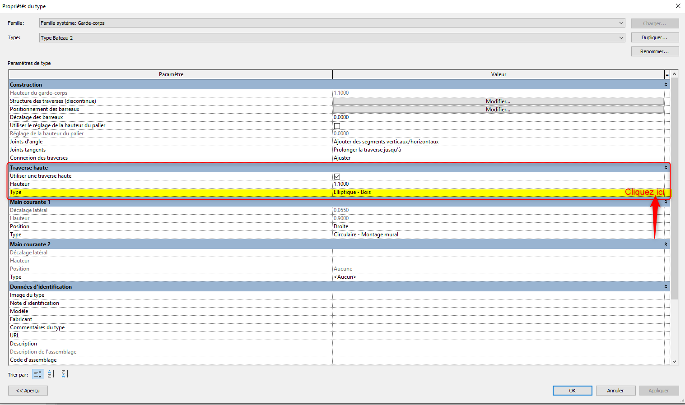Click the Modèle value cell
The image size is (685, 405).
tap(499, 311)
